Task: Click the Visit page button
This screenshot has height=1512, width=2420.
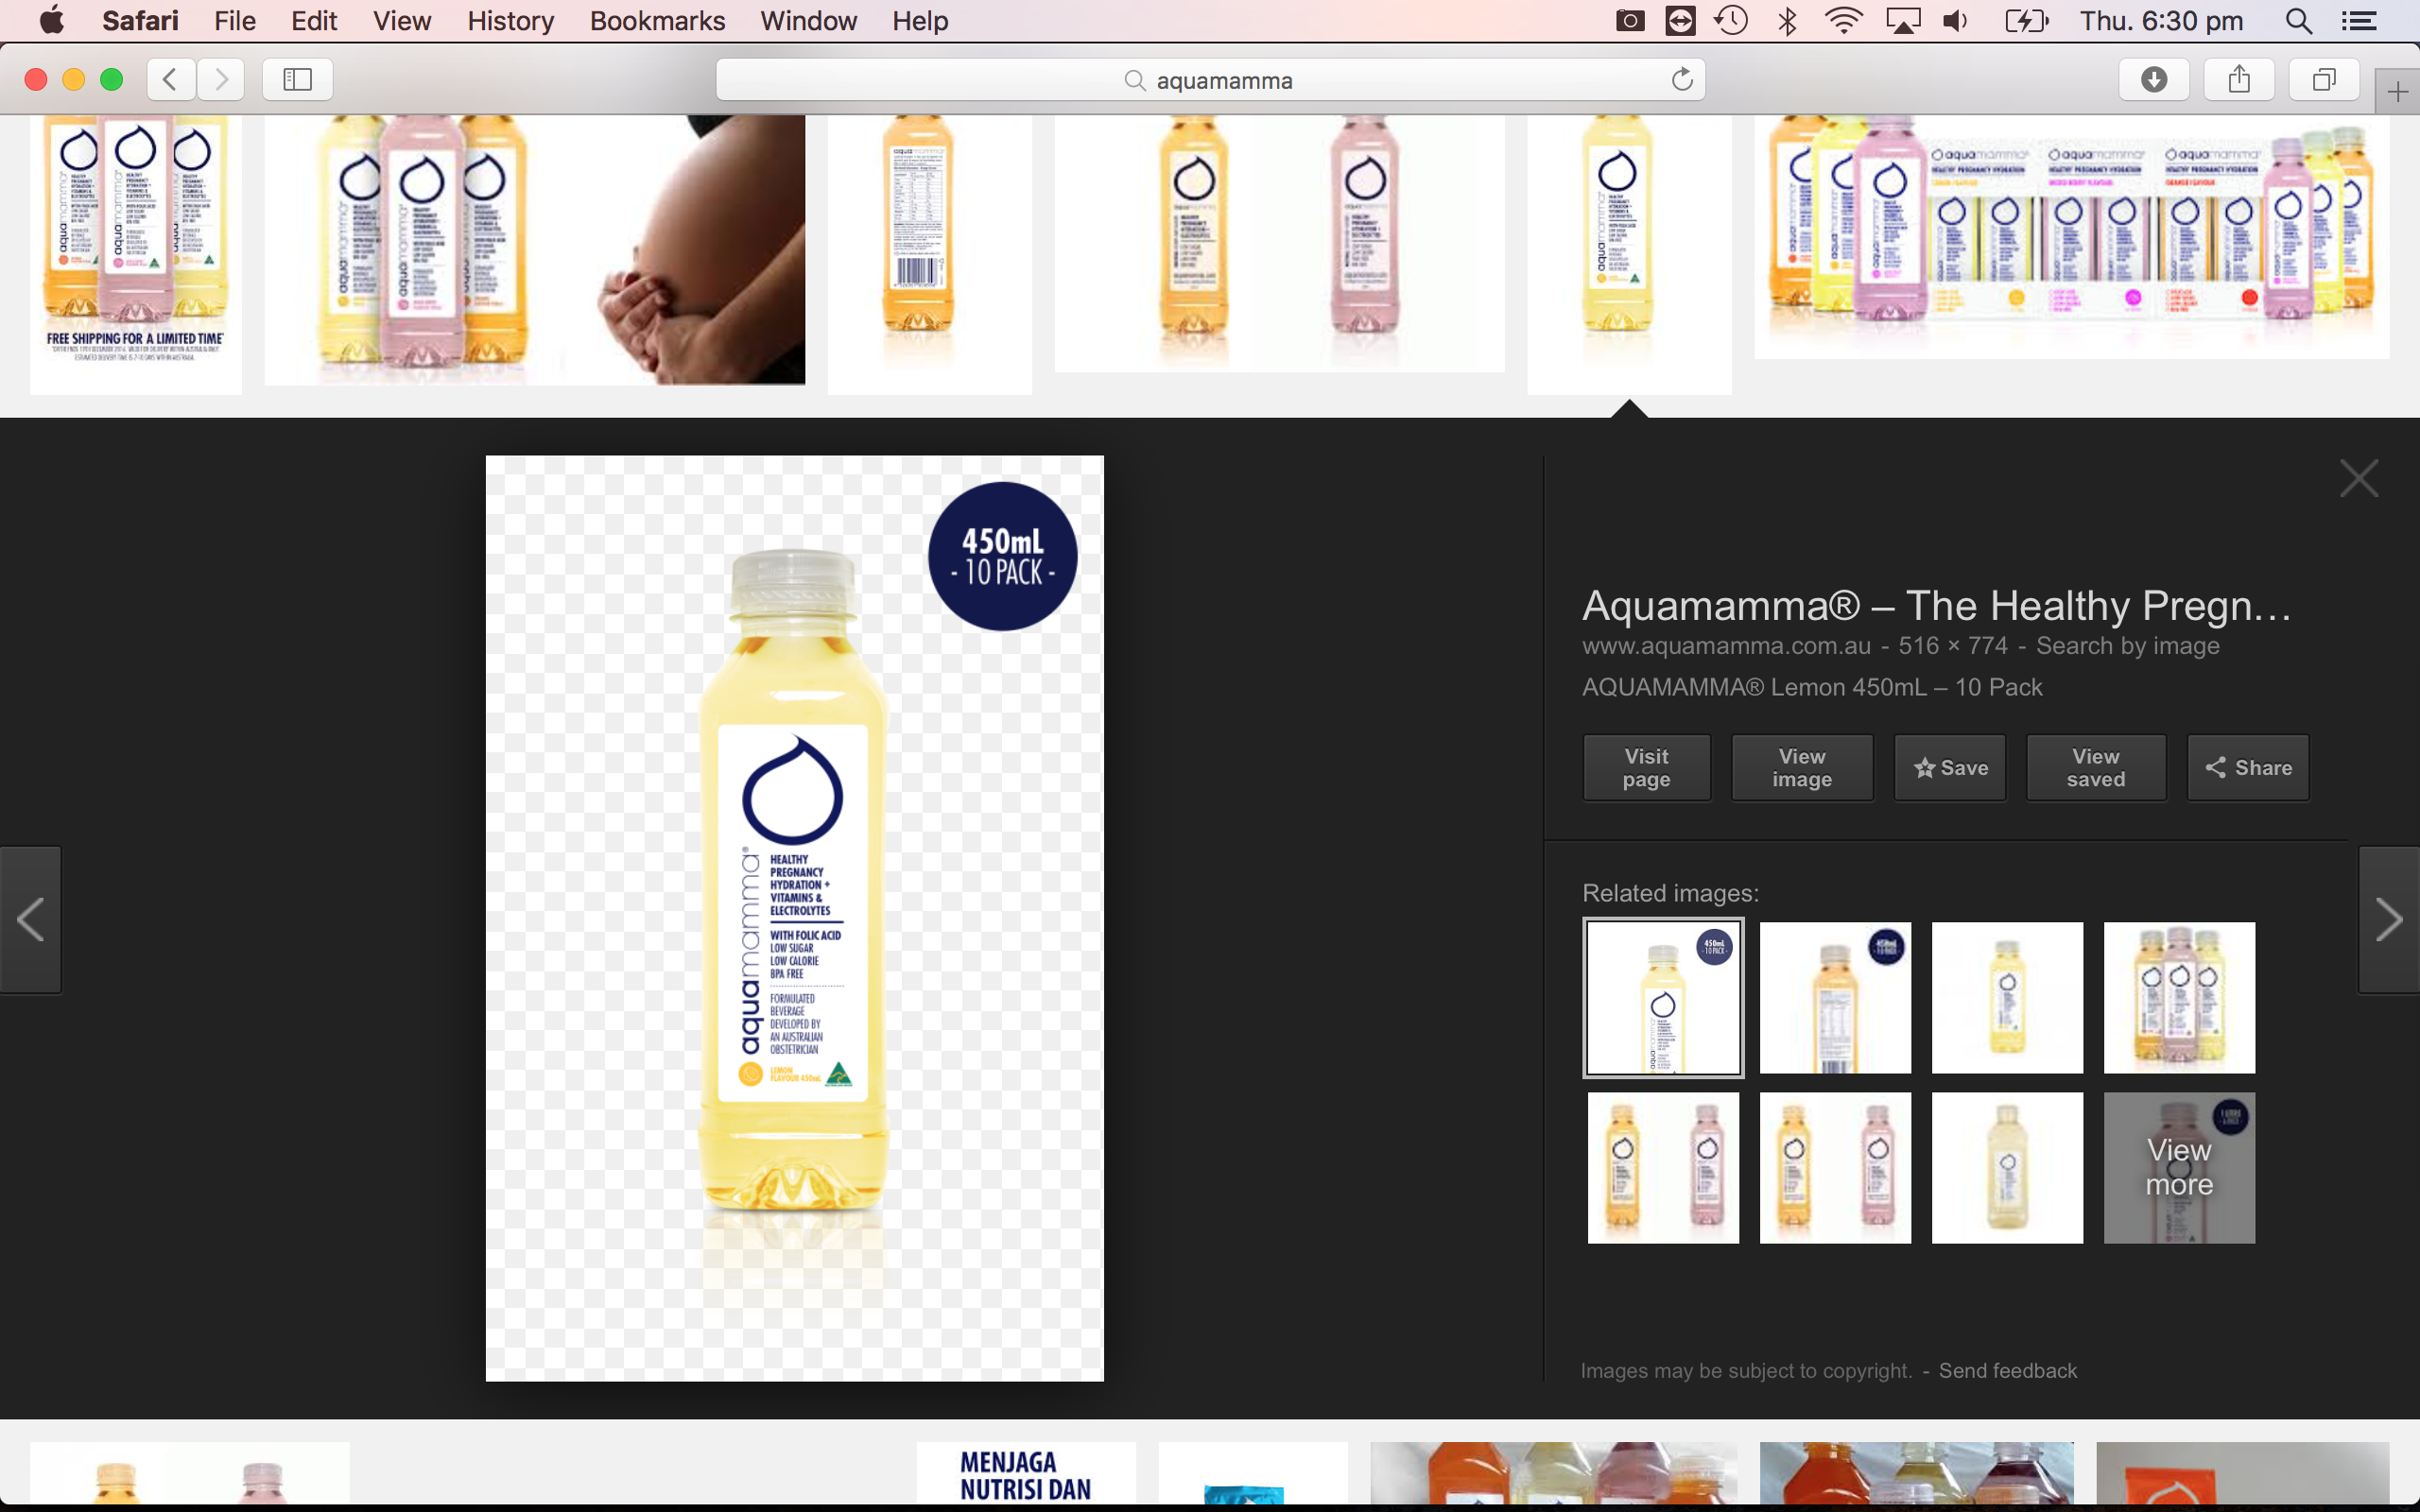Action: [1646, 768]
